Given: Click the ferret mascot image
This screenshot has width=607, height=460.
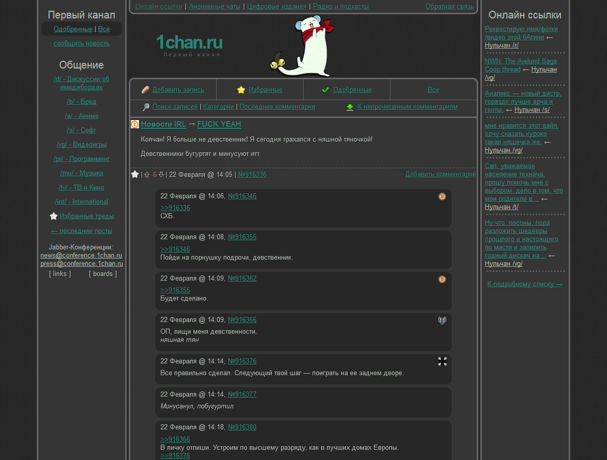Looking at the screenshot, I should click(302, 46).
